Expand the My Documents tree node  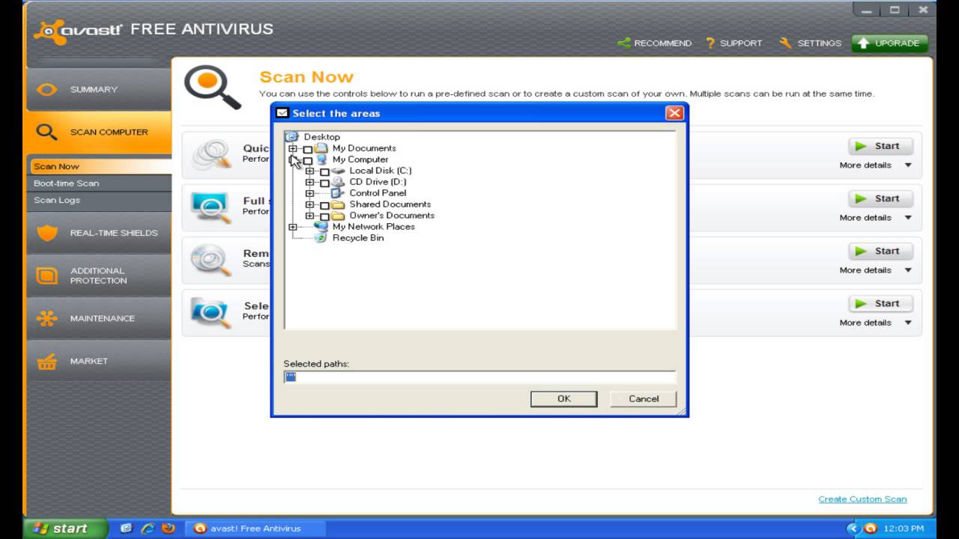(293, 148)
